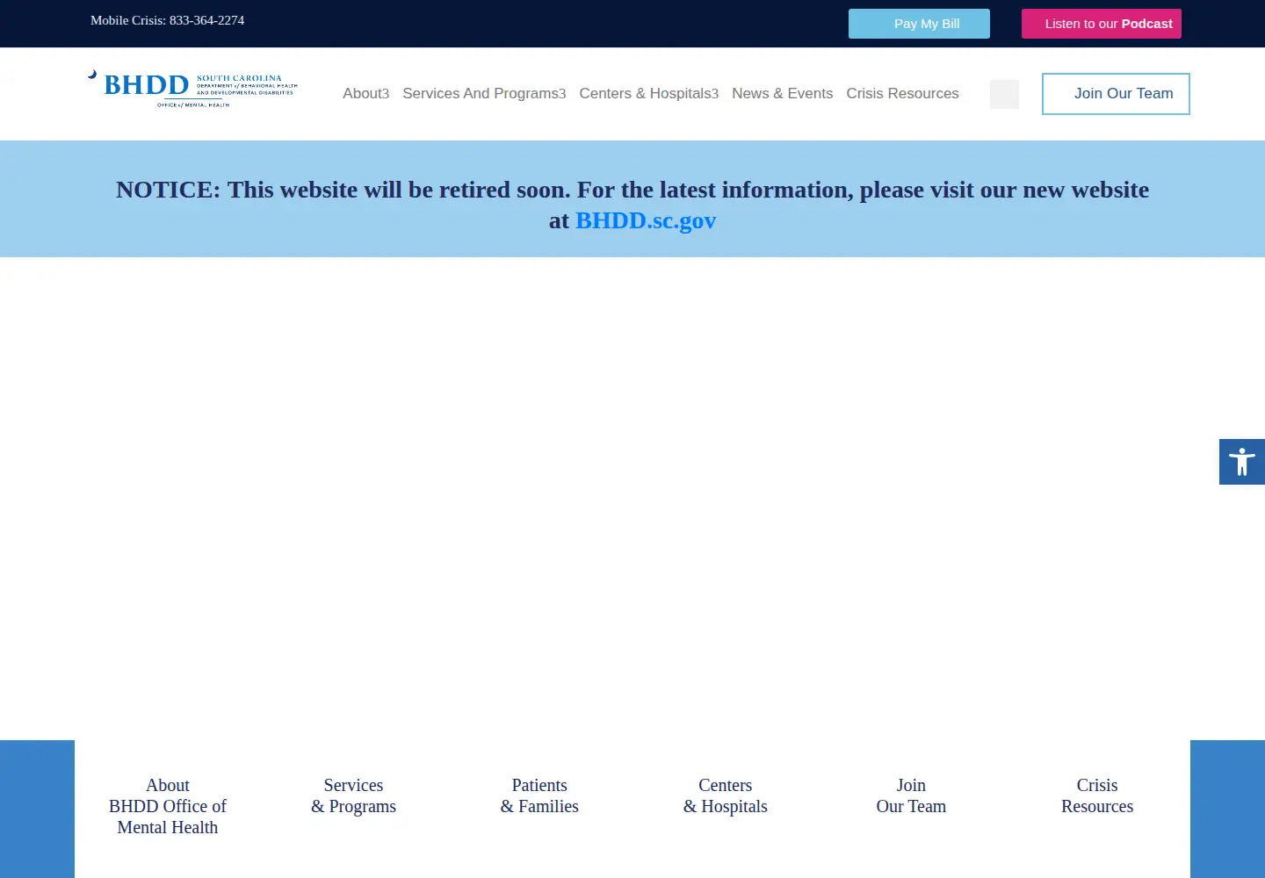Open Services & Programs tile
The image size is (1265, 878).
point(353,795)
